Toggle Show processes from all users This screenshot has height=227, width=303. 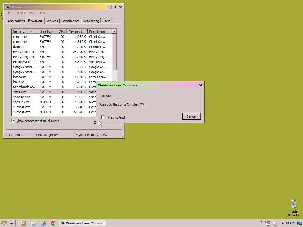coord(13,121)
